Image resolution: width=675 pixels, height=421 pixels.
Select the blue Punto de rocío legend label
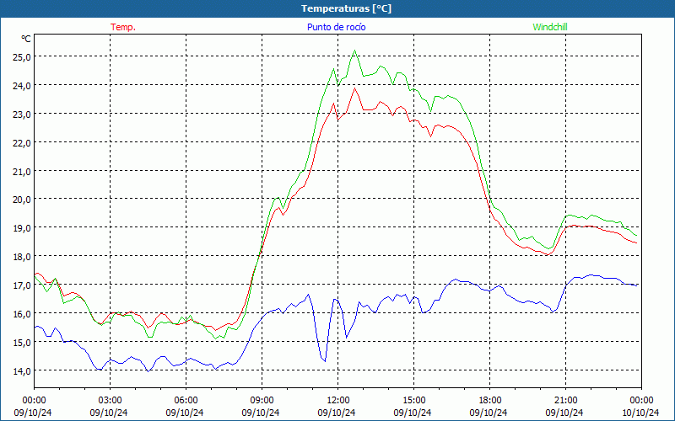(336, 27)
